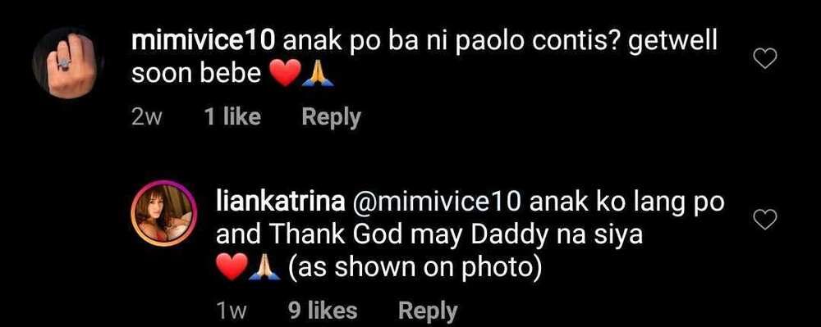Select the 'Thank God may Daddy na siya' line

(455, 236)
